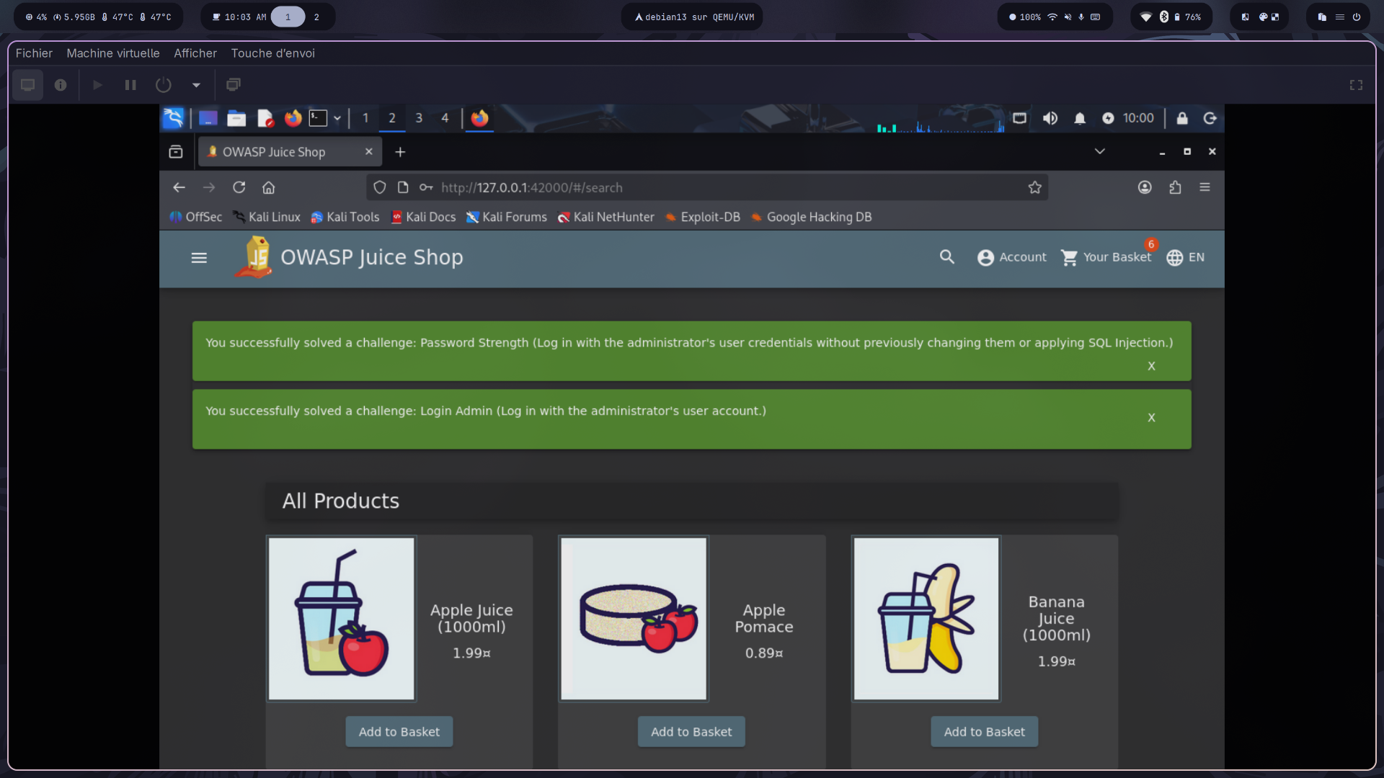Go to the Firefox home page

click(269, 187)
